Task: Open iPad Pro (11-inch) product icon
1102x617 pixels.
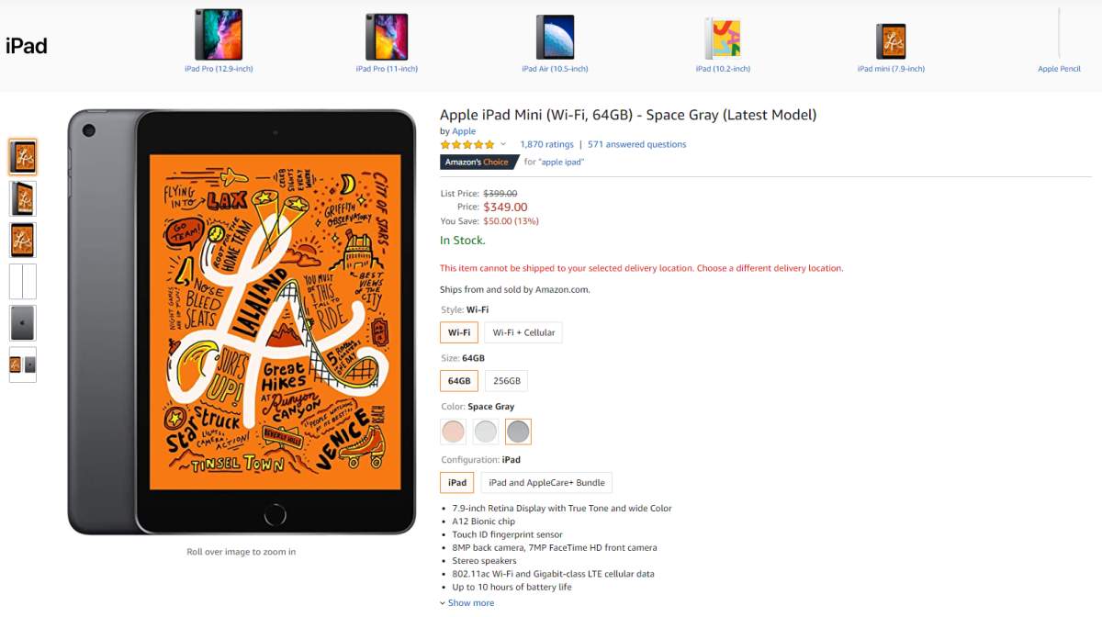Action: coord(387,37)
